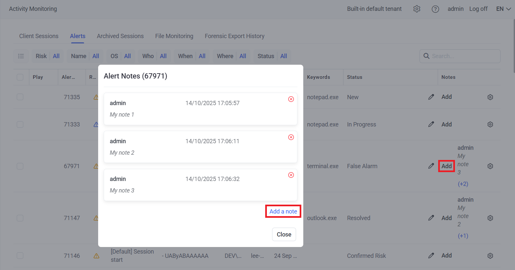Edit status pencil for alert 71335

(431, 97)
